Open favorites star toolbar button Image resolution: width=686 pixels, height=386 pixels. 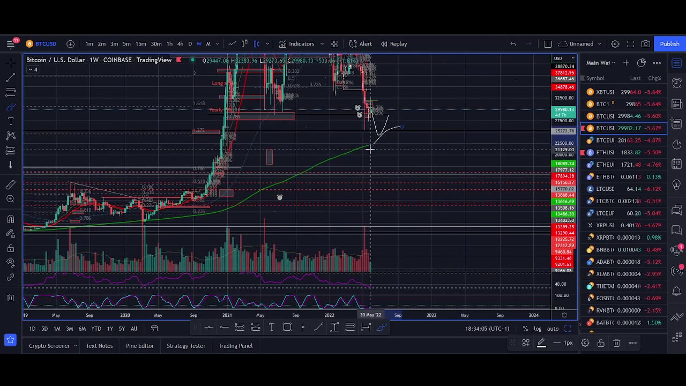(x=10, y=339)
